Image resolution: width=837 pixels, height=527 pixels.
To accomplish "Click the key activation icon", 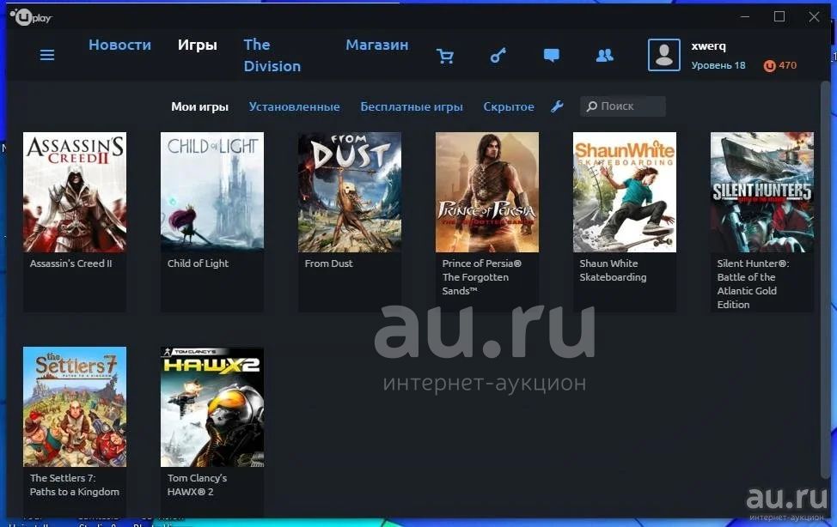I will (498, 55).
